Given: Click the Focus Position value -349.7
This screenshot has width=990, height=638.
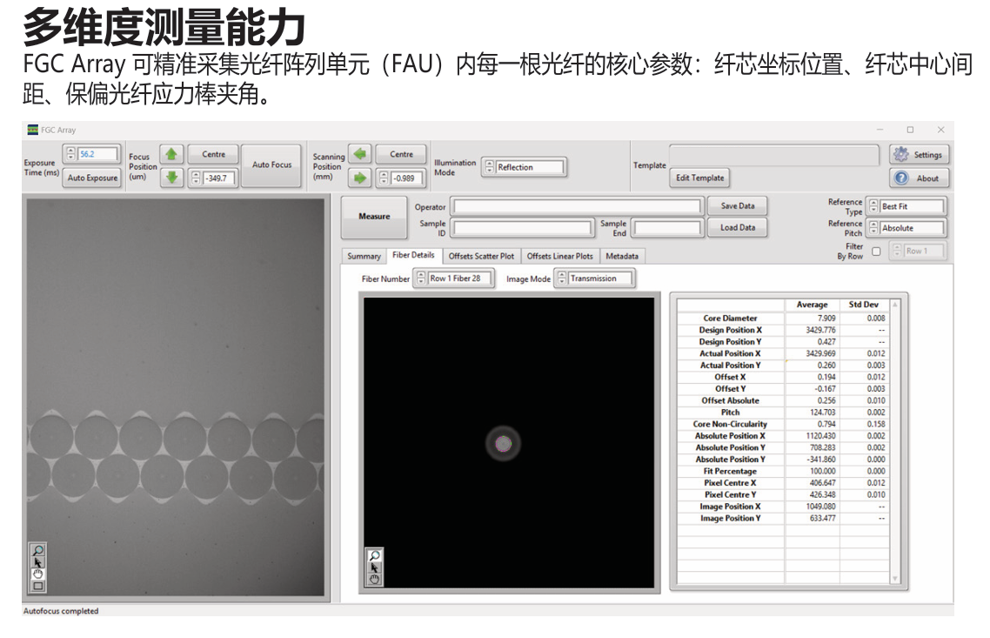Looking at the screenshot, I should coord(218,178).
